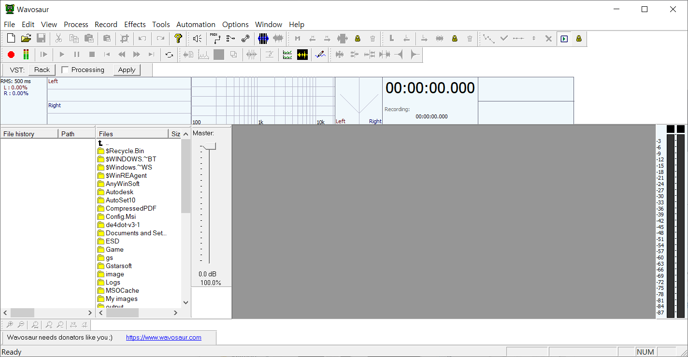Click the floppy disk Save icon
The height and width of the screenshot is (357, 688).
tap(41, 39)
